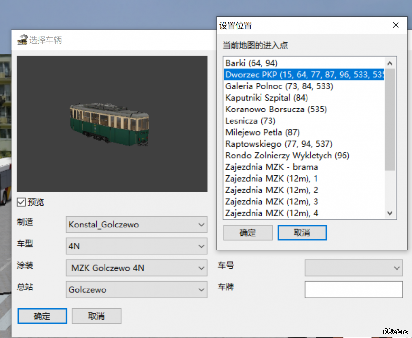Screen dimensions: 412x338
Task: Select Milejewo Petla (87) entry
Action: click(304, 132)
